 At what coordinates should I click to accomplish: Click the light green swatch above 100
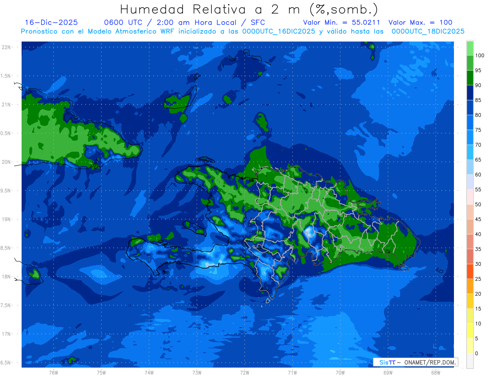click(x=470, y=48)
